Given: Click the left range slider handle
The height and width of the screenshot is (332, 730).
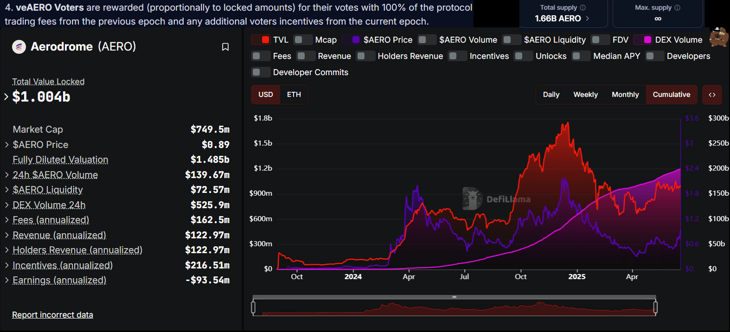Looking at the screenshot, I should pyautogui.click(x=253, y=307).
